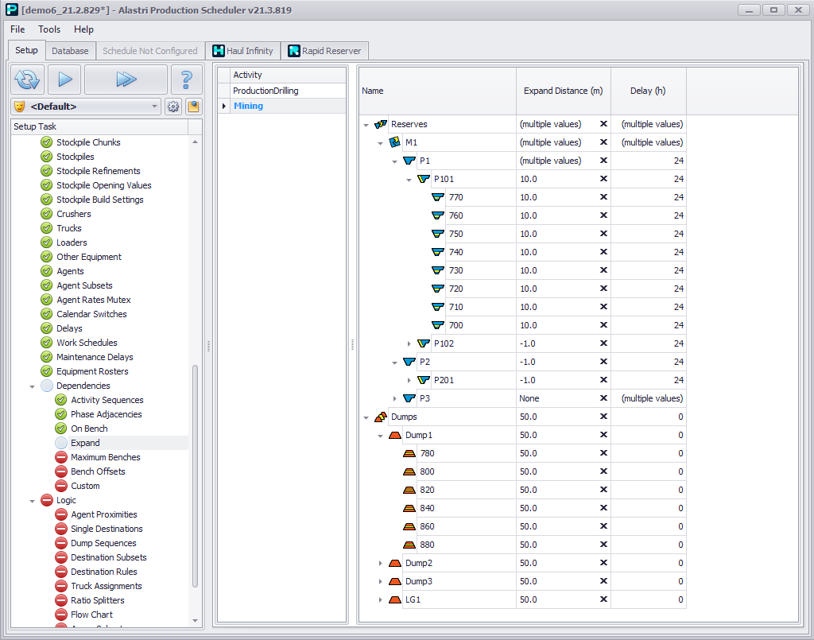Switch to the Haul Infinity tab
The height and width of the screenshot is (640, 814).
242,51
